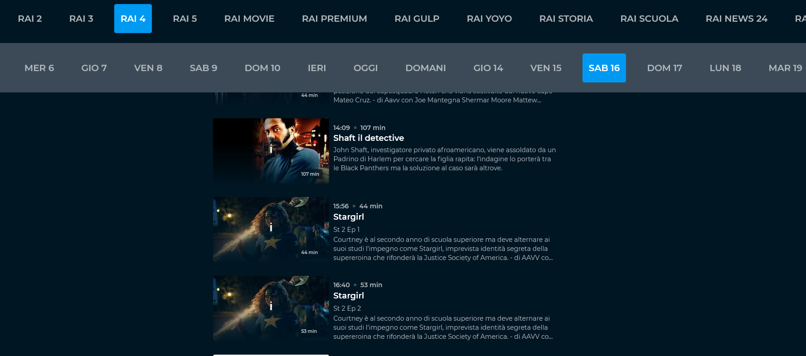Show the RAI NEWS 24 schedule
The image size is (806, 356).
(x=737, y=19)
